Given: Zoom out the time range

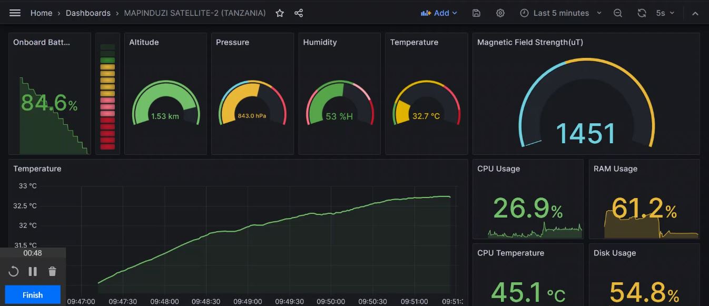Looking at the screenshot, I should (x=618, y=13).
